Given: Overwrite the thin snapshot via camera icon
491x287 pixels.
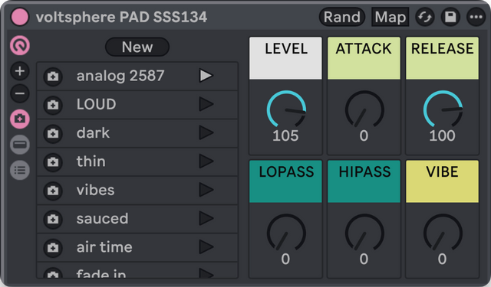Looking at the screenshot, I should 53,162.
